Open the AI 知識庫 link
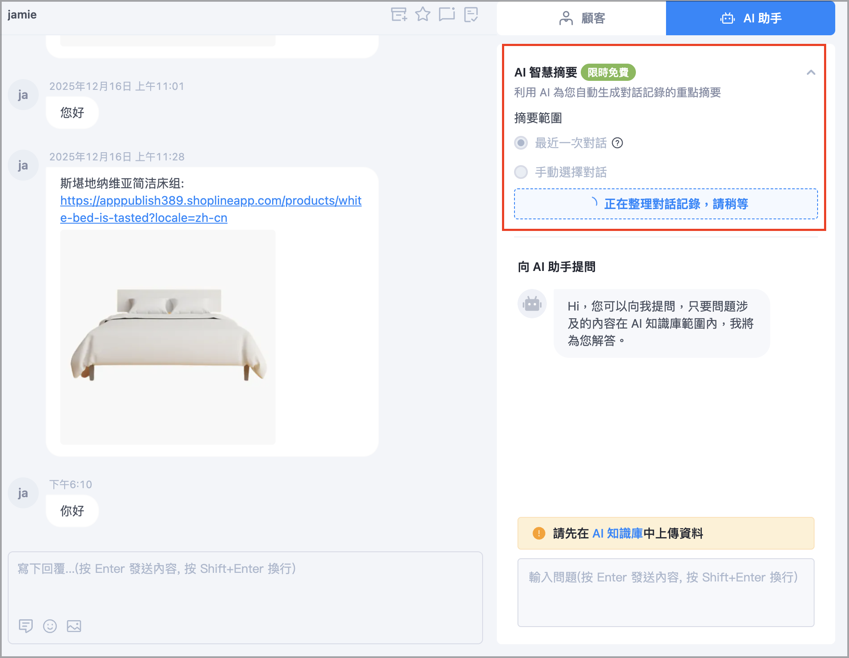 [x=617, y=533]
